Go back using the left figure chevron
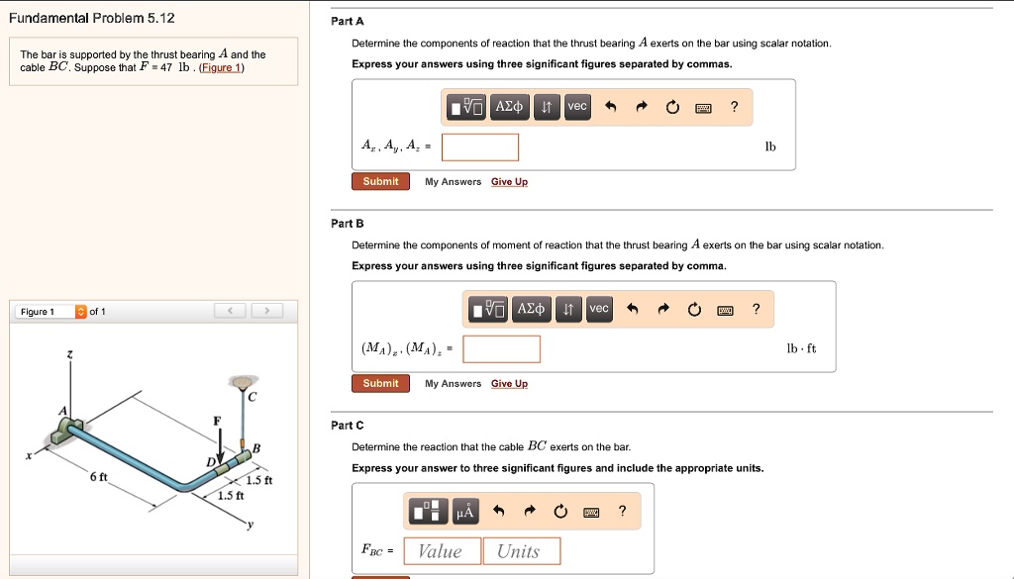The image size is (1014, 579). (229, 310)
